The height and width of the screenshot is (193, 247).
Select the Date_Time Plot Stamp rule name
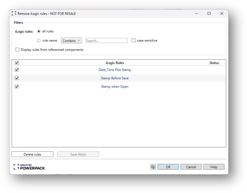tap(115, 70)
